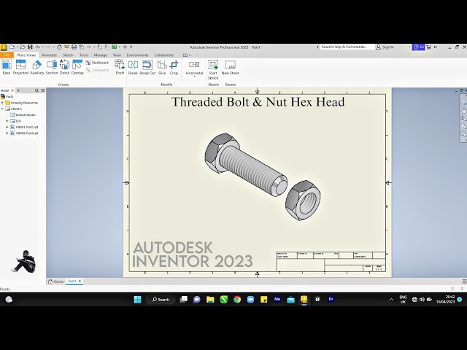The image size is (467, 350).
Task: Collapse the Sheet:1 node
Action: point(2,109)
